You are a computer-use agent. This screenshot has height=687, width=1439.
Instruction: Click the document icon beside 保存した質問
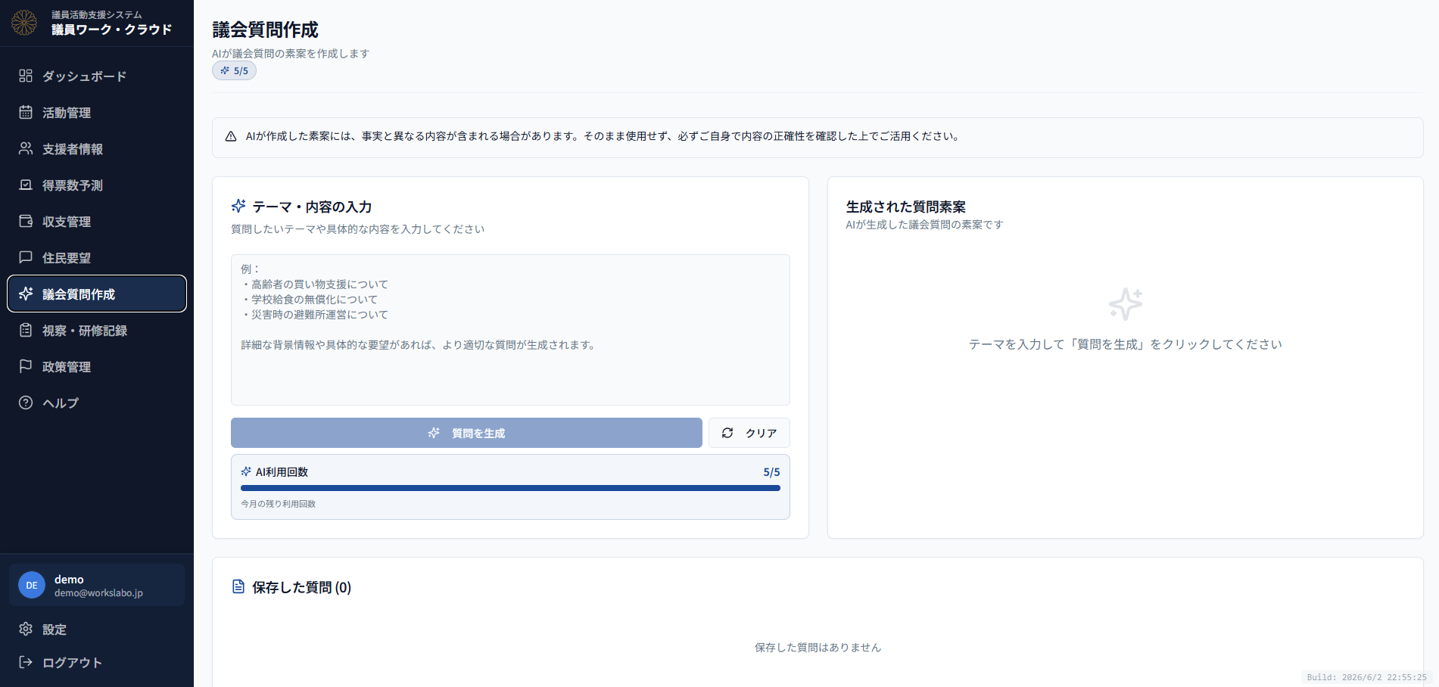pyautogui.click(x=238, y=586)
